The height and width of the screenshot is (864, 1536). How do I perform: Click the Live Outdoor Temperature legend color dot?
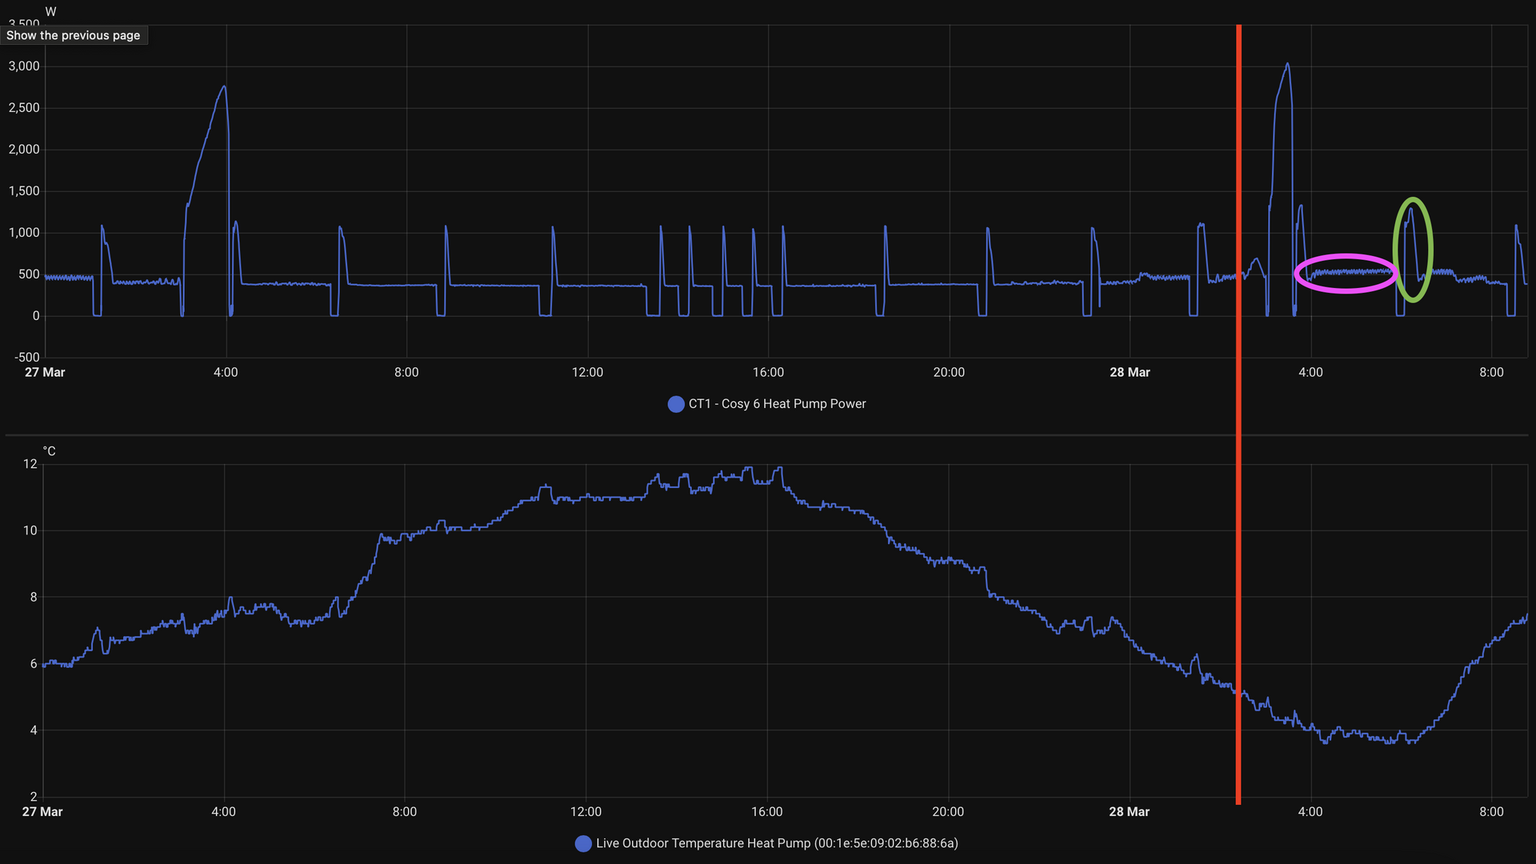(583, 843)
